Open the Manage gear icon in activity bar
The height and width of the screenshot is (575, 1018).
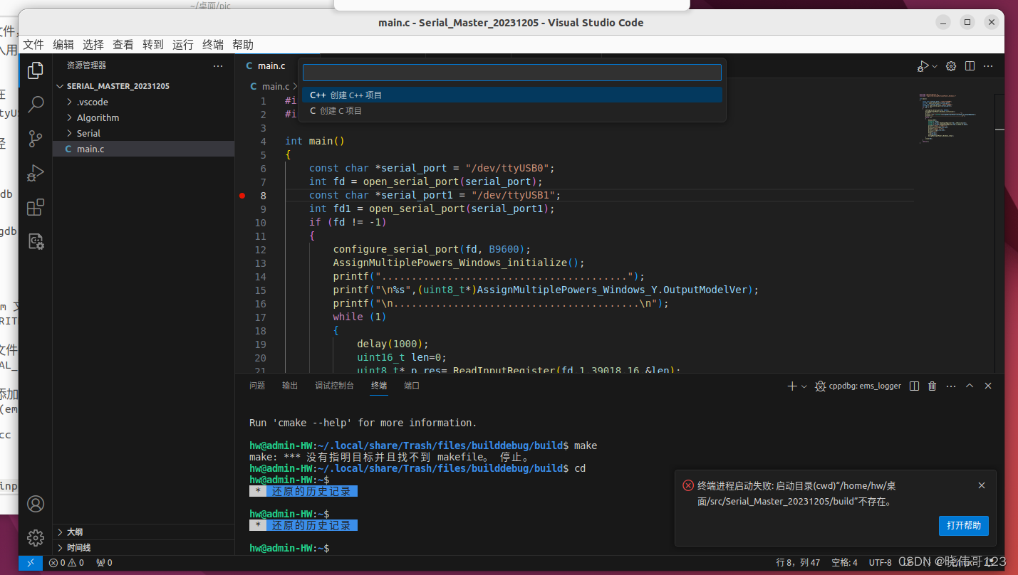point(36,537)
